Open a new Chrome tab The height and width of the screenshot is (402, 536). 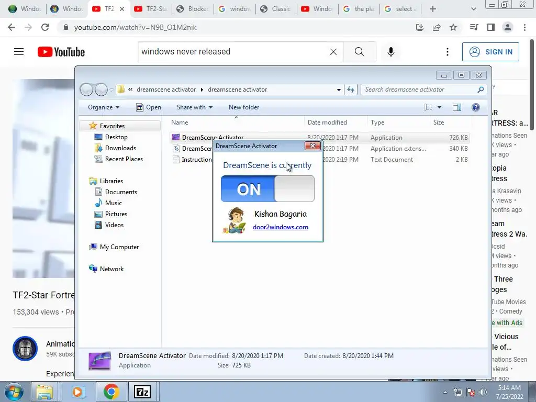point(433,9)
